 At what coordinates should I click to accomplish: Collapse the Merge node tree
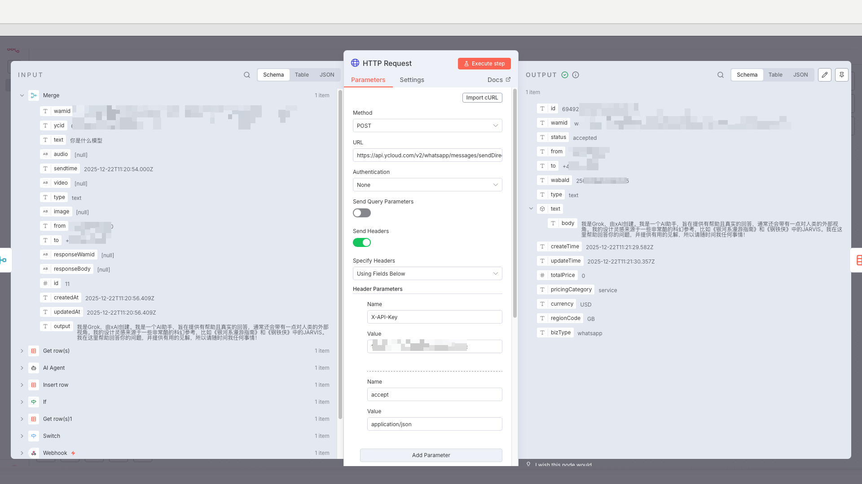click(x=22, y=95)
